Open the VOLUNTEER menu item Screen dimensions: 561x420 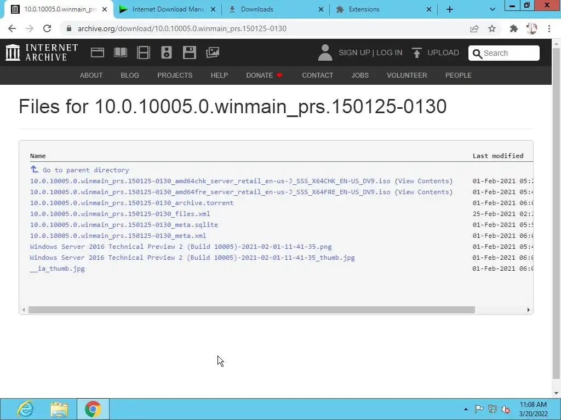[407, 75]
